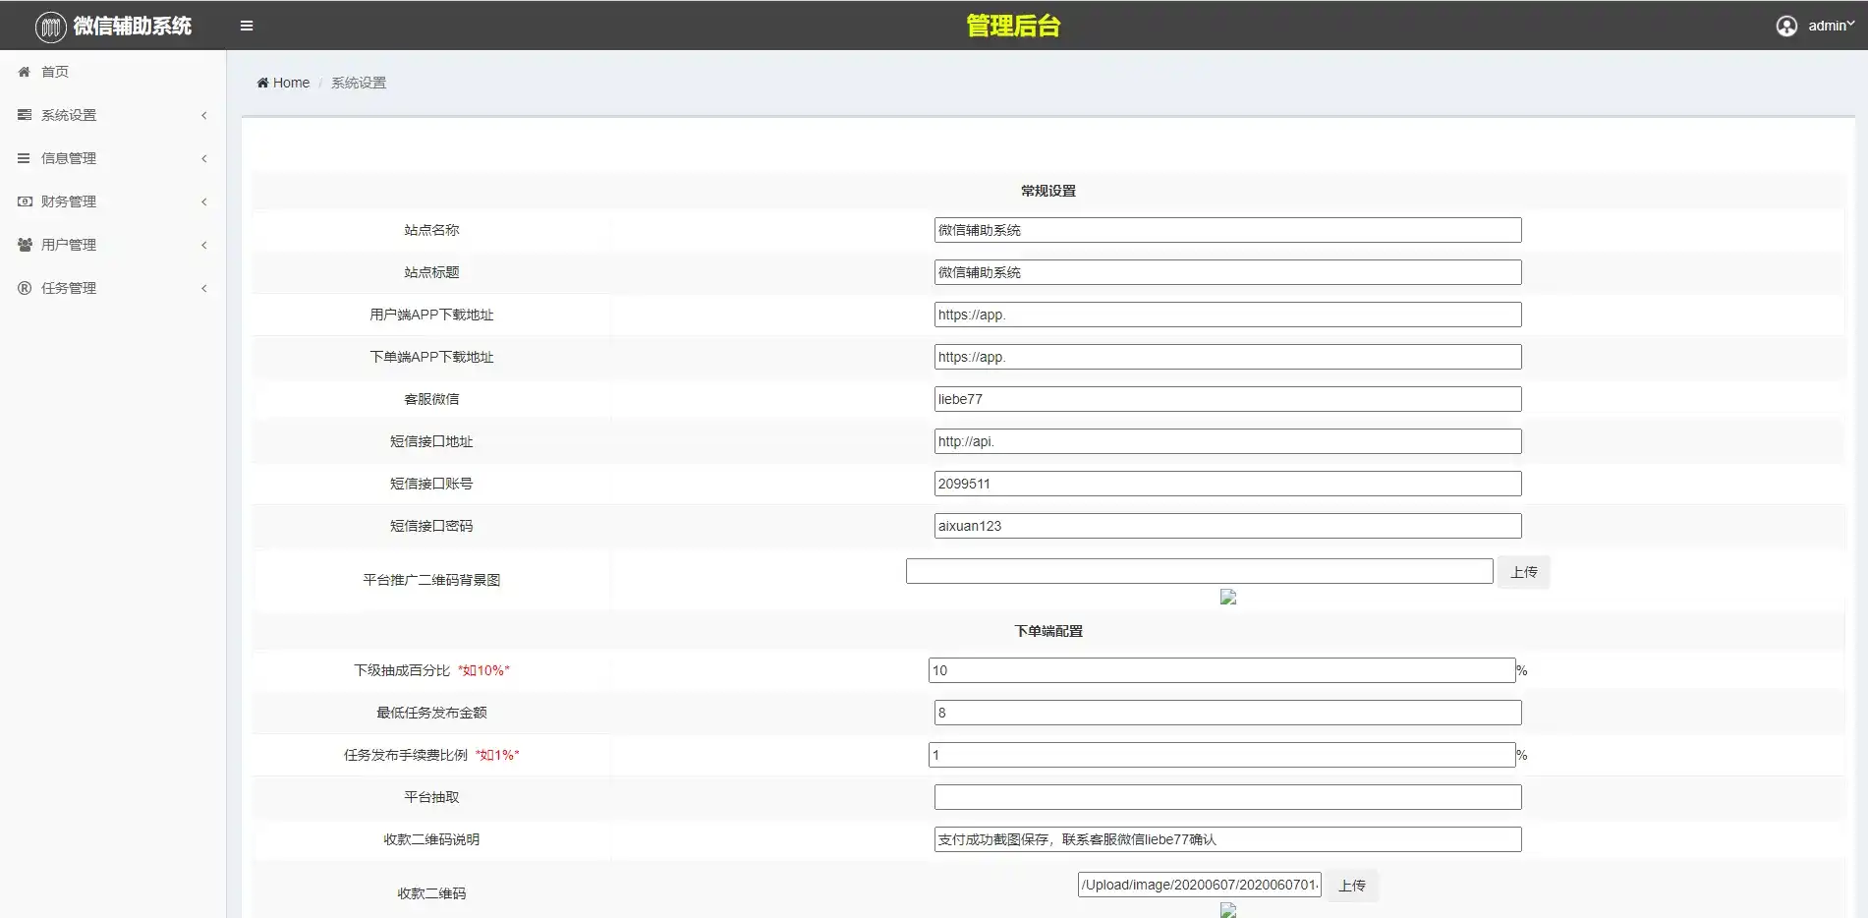Open the 信息管理 sidebar menu
1868x918 pixels.
113,158
